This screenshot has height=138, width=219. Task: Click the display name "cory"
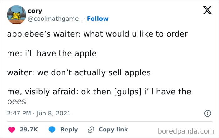pos(35,11)
